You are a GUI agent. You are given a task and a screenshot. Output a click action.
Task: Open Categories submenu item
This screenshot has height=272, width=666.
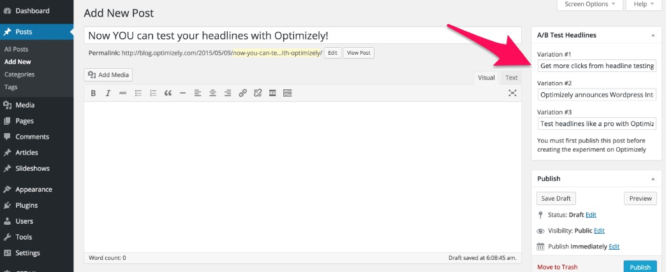pos(19,75)
